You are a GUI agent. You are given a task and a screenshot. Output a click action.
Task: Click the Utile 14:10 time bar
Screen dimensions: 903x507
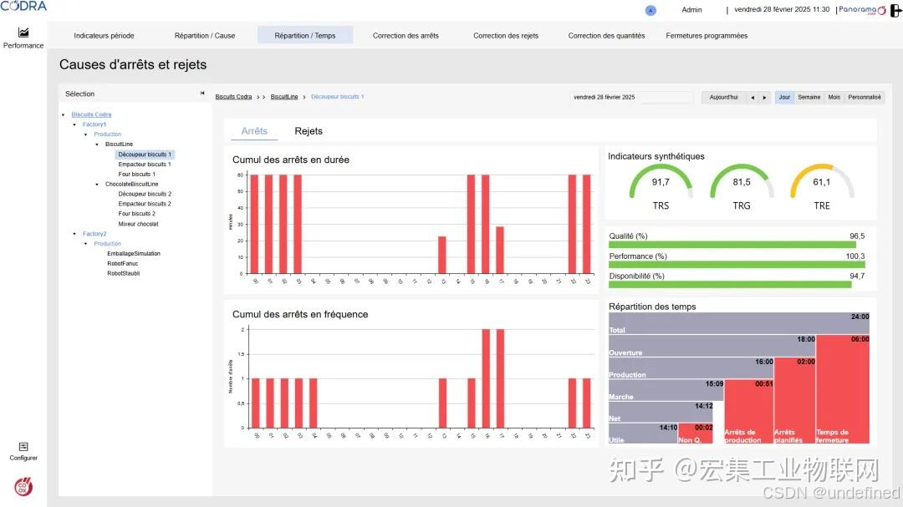[x=643, y=433]
